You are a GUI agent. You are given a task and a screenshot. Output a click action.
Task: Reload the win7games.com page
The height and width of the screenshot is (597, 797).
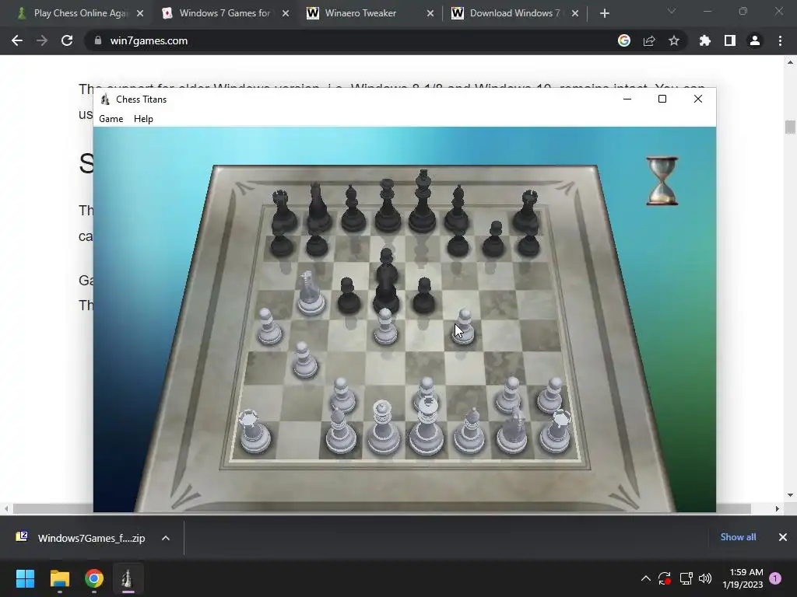67,40
